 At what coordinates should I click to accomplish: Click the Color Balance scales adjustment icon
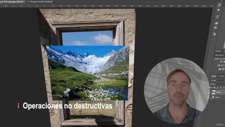click(222, 65)
